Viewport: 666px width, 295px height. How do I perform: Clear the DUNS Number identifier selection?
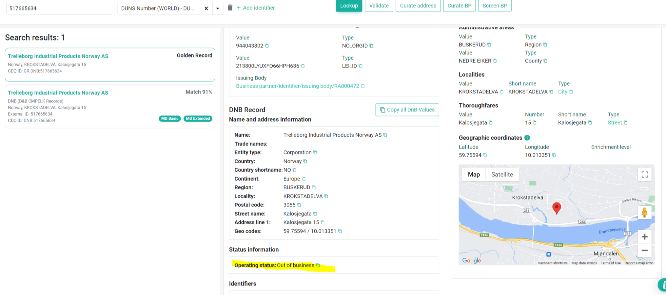tap(206, 9)
